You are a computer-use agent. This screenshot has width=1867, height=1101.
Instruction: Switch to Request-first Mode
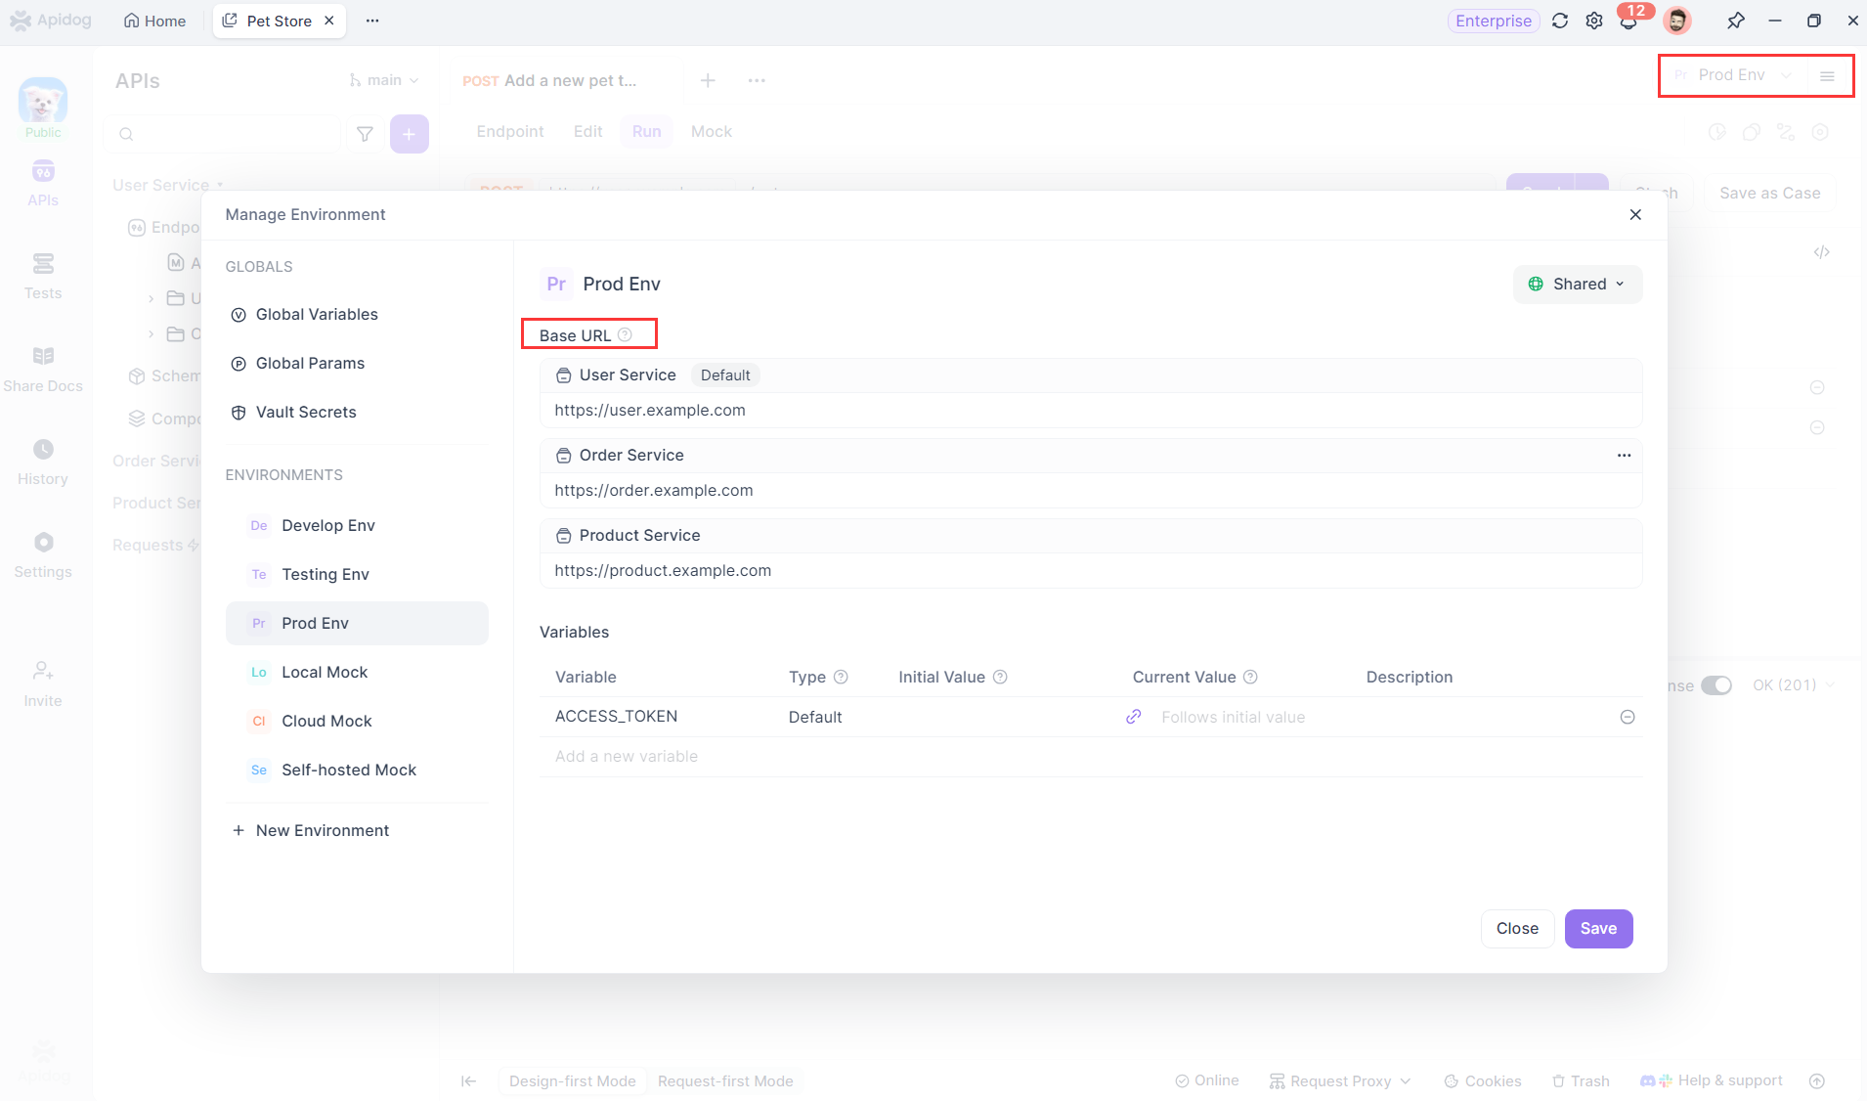(x=725, y=1080)
